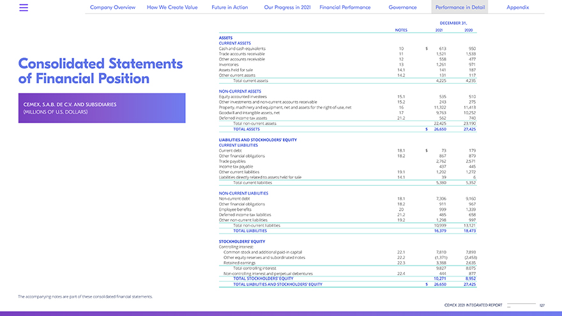Select the Our Progress in 2021 tab

click(287, 7)
